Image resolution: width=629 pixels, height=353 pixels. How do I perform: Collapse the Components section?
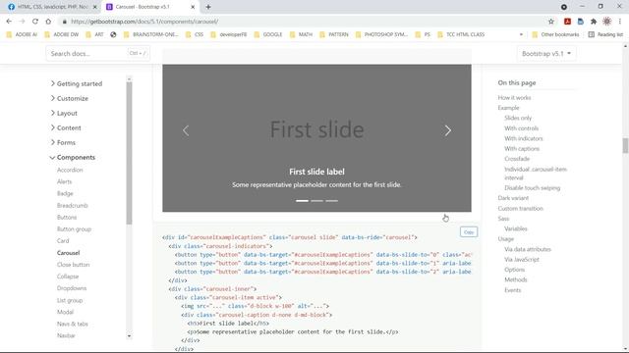tap(72, 157)
